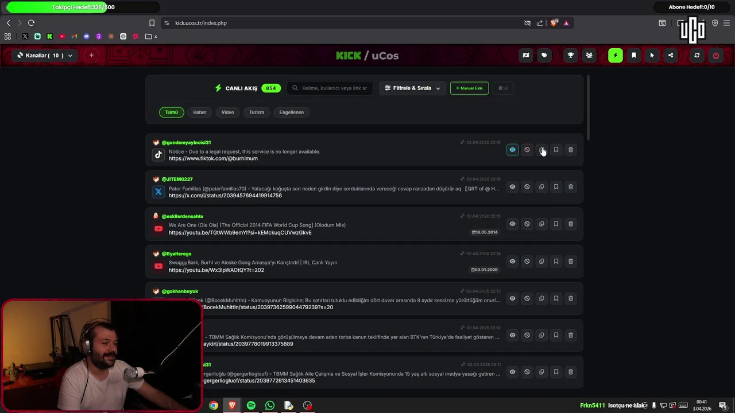Block the eskilerdensahte YouTube post
Viewport: 735px width, 413px height.
(x=527, y=224)
